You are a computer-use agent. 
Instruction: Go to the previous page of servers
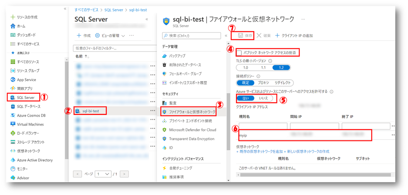click(78, 174)
